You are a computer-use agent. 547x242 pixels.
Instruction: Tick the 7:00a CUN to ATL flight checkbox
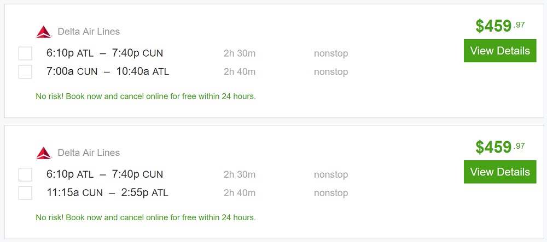pyautogui.click(x=25, y=72)
